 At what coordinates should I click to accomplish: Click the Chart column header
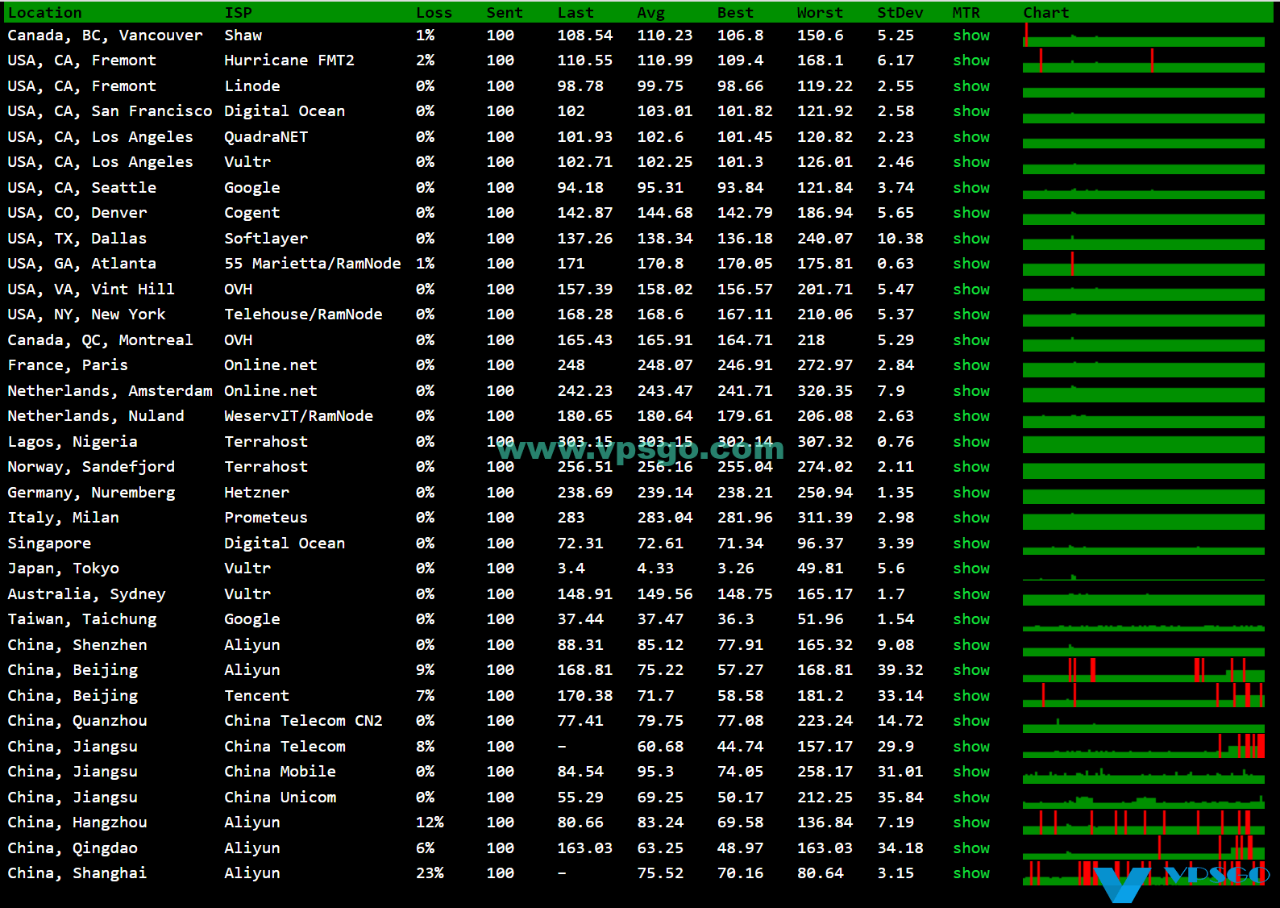tap(1046, 13)
